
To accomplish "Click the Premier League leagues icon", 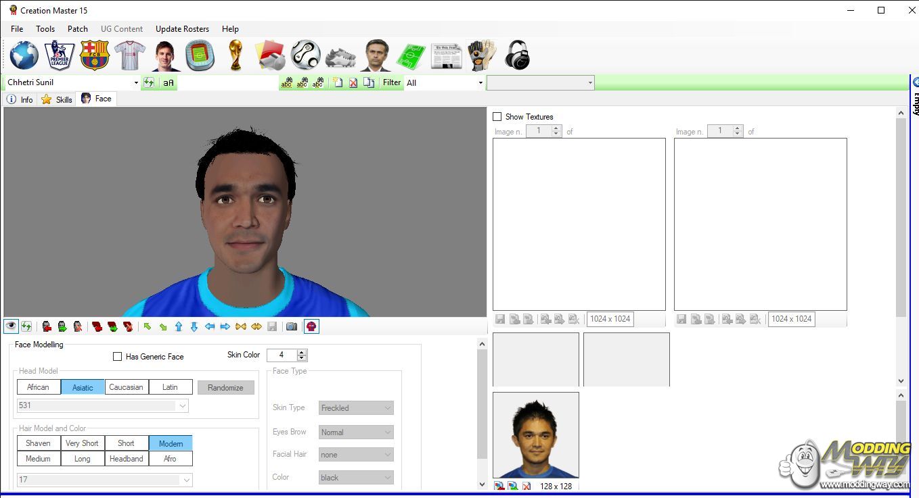I will point(60,55).
